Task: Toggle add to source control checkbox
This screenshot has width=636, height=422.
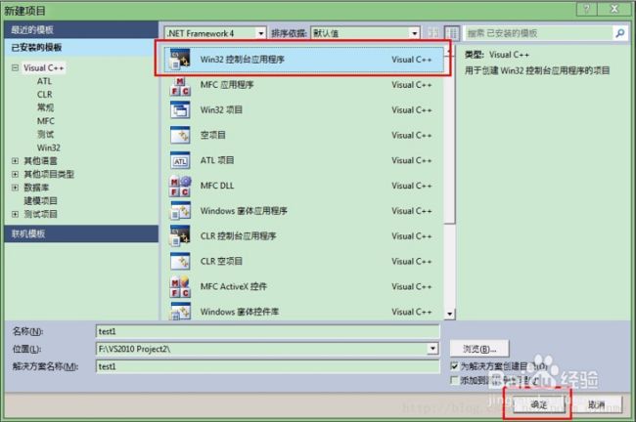Action: (x=454, y=380)
